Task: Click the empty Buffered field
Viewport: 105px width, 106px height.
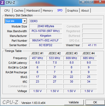Action: pyautogui.click(x=92, y=36)
